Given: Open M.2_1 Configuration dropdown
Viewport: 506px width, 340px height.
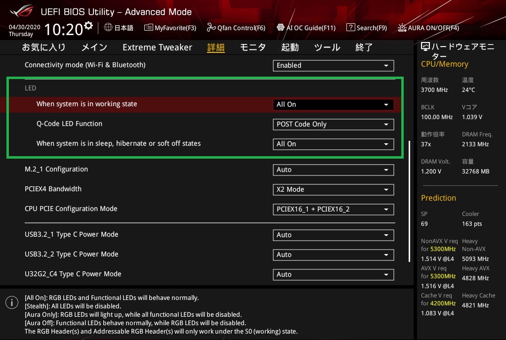Looking at the screenshot, I should [x=334, y=170].
